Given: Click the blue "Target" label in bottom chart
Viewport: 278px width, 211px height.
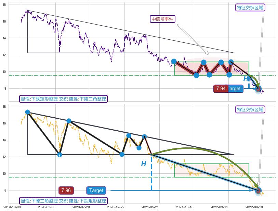Looking at the screenshot, I should (96, 190).
